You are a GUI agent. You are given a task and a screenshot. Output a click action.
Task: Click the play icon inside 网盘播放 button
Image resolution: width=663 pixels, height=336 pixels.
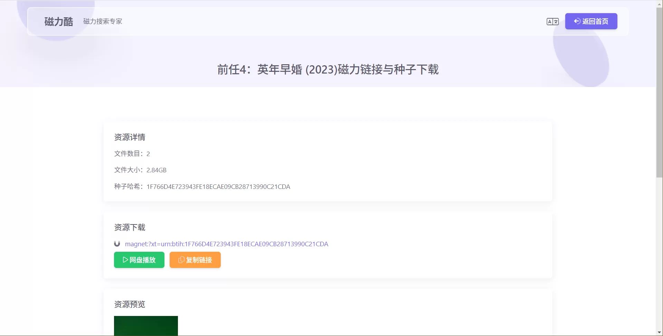point(125,260)
